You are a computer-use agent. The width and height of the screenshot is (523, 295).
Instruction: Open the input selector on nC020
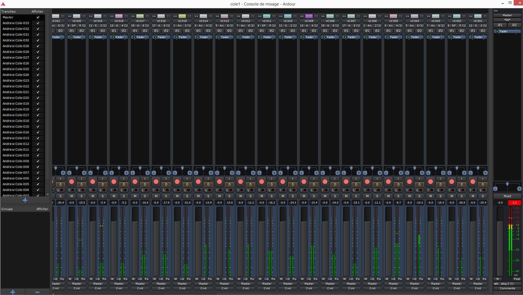coord(77,26)
